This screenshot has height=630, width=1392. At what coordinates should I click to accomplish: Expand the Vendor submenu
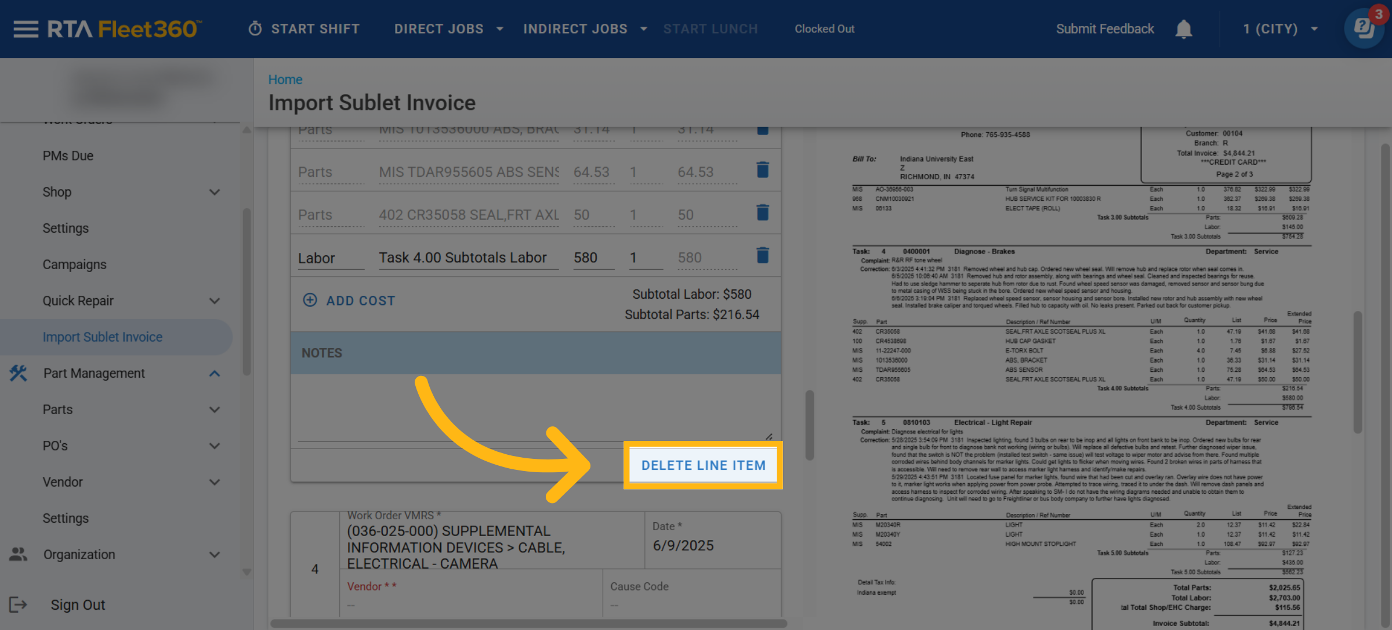click(x=214, y=482)
